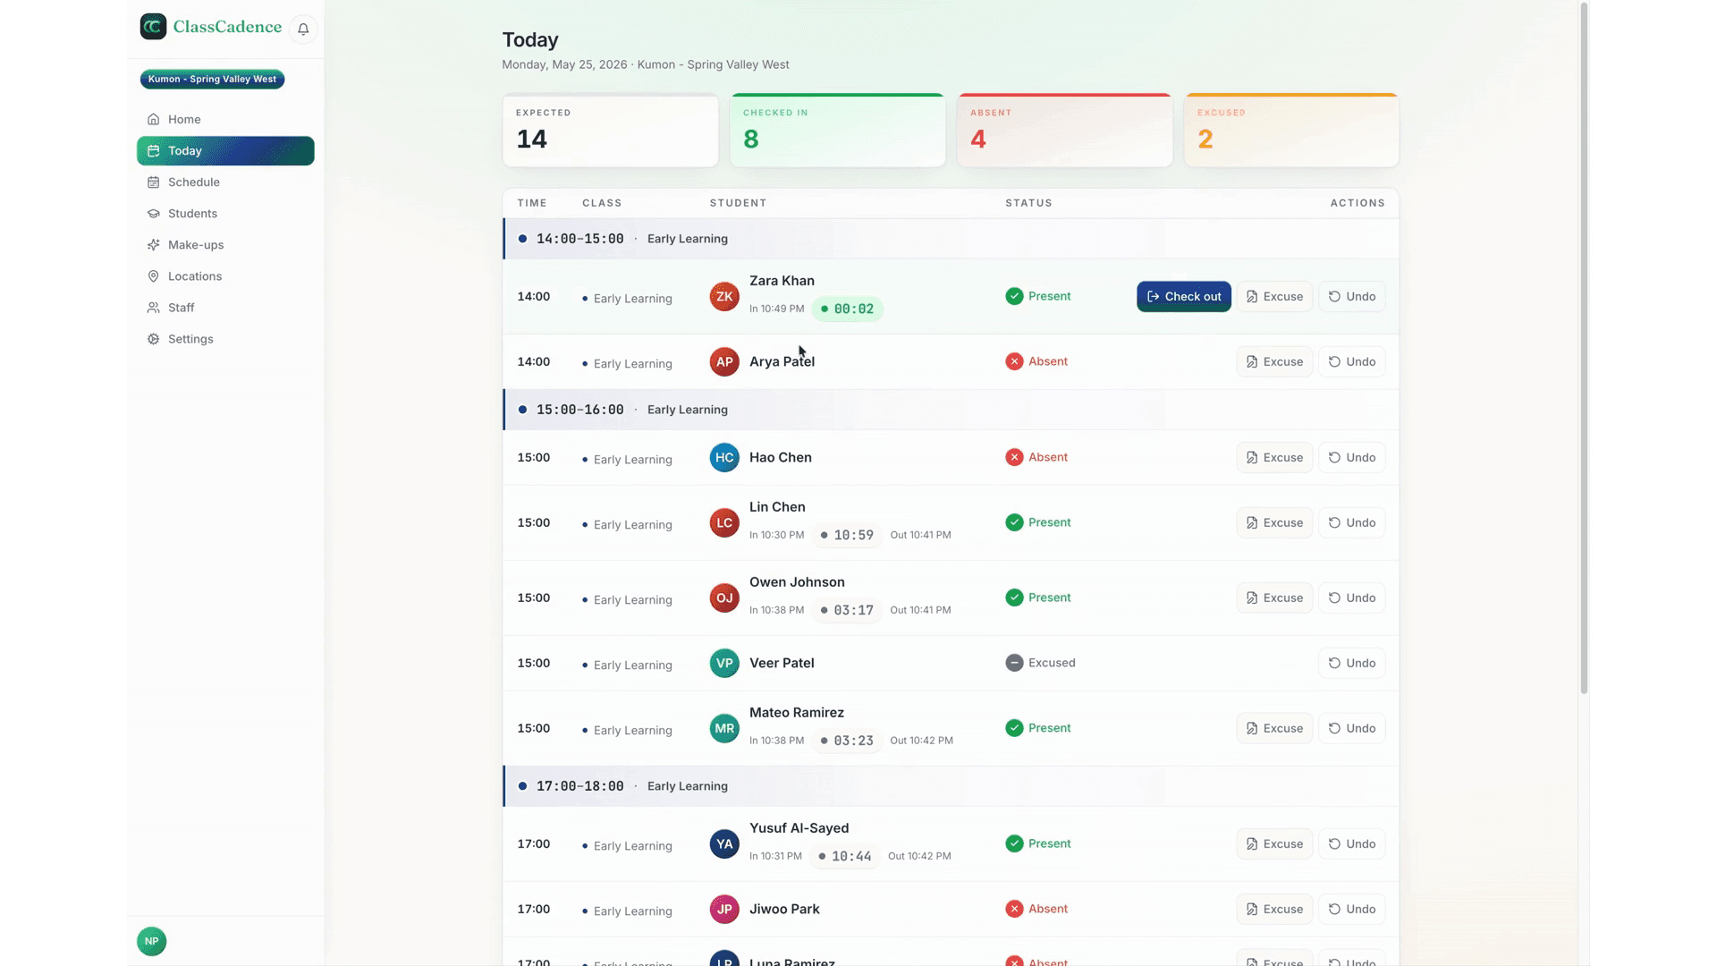Click the Absent summary card
Image resolution: width=1717 pixels, height=966 pixels.
pyautogui.click(x=1064, y=131)
